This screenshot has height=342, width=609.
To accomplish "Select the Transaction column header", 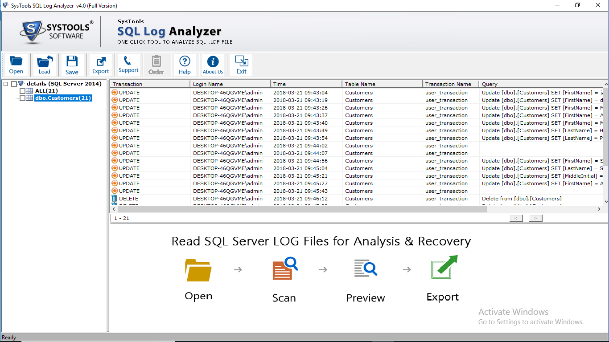I will 149,84.
